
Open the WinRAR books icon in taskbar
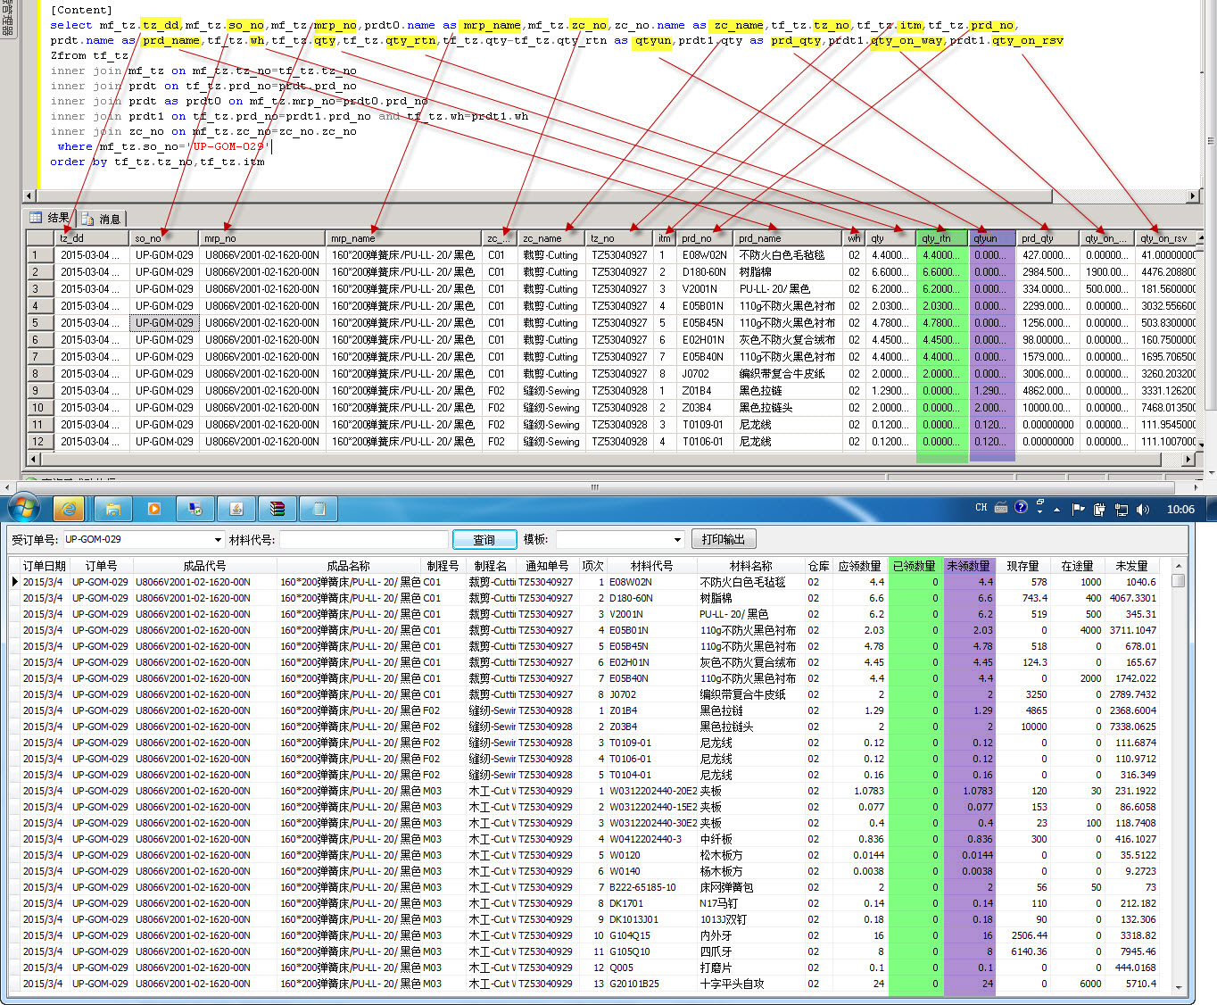tap(277, 509)
